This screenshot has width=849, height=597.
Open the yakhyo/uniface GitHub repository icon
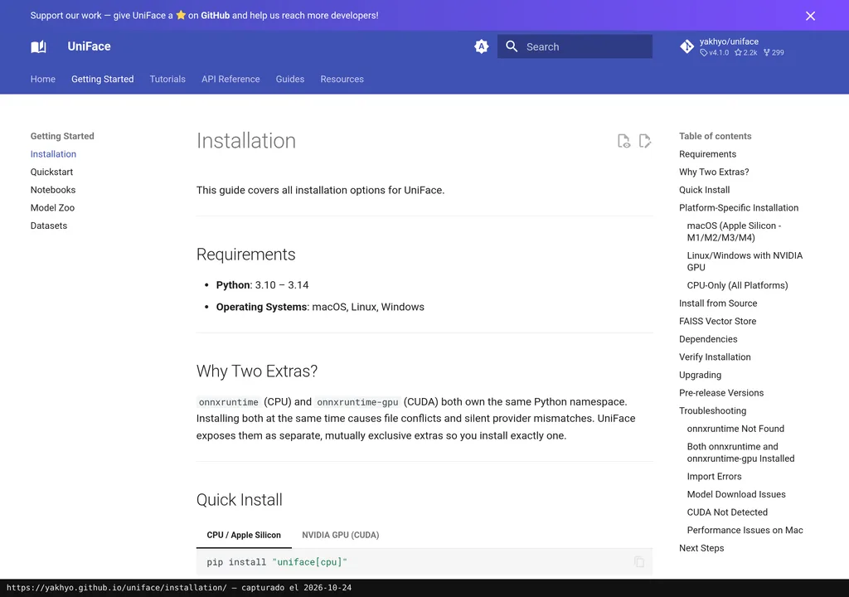point(686,46)
